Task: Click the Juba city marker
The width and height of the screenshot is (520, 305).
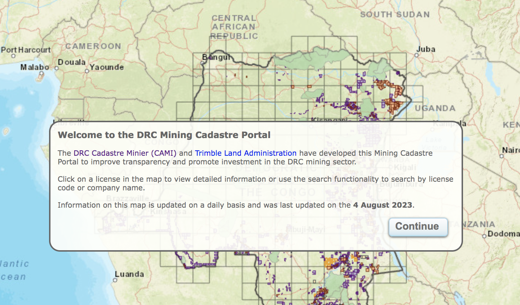Action: pos(417,55)
